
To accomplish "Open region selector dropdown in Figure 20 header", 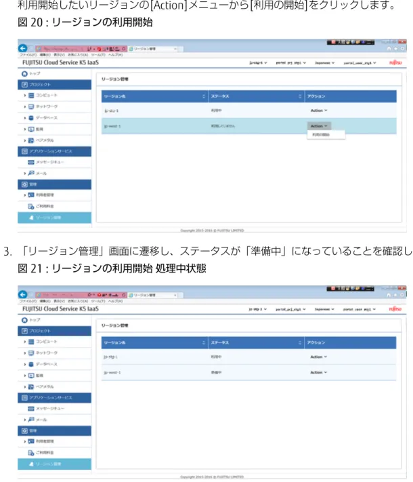I will [258, 63].
